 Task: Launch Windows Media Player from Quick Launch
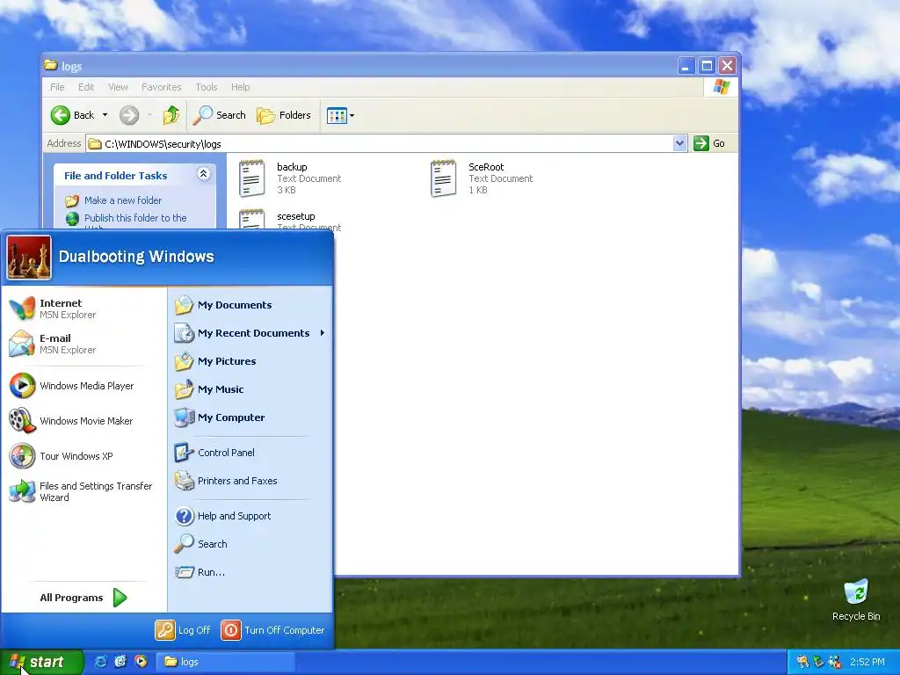(141, 662)
